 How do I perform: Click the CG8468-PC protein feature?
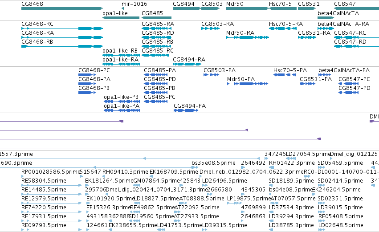[x=87, y=75]
